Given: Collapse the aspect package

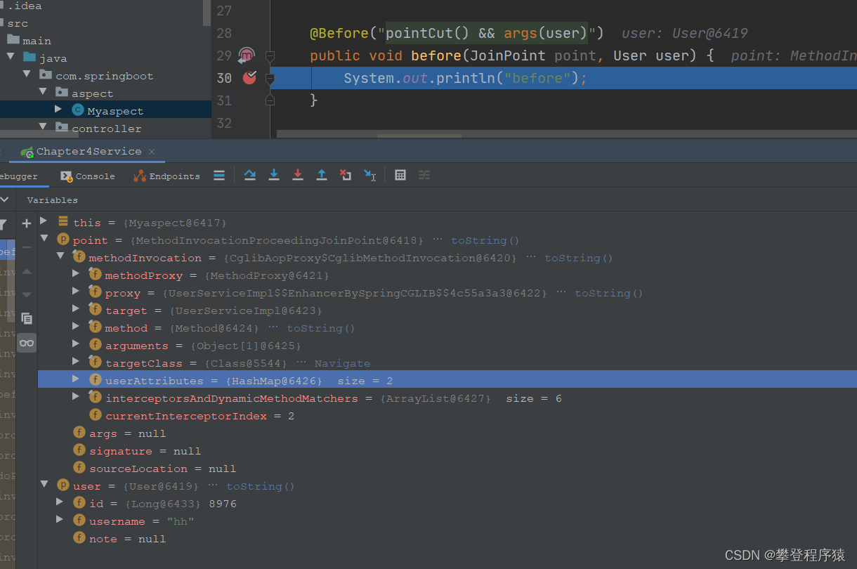Looking at the screenshot, I should point(43,92).
